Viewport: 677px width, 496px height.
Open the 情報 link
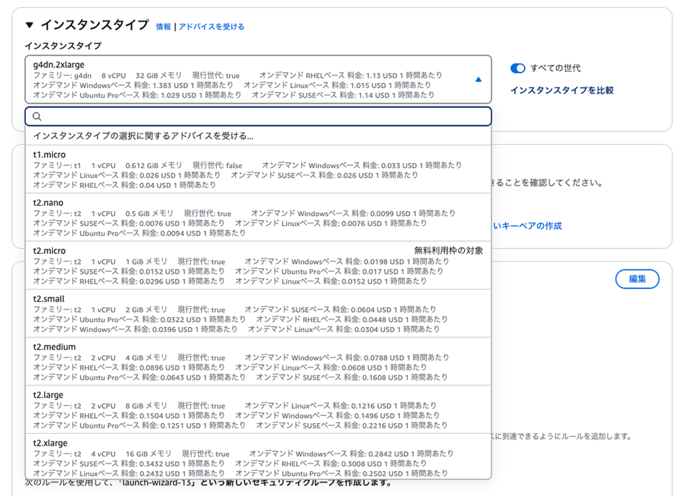(x=163, y=27)
